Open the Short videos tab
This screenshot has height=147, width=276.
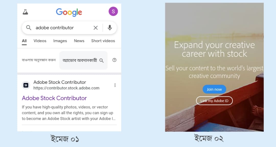103,41
